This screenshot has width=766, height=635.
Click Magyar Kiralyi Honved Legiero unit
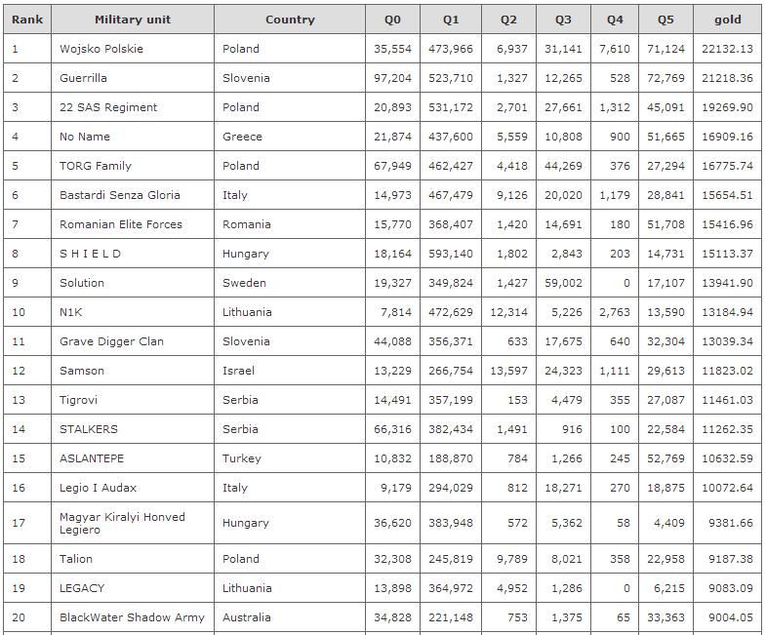(122, 523)
